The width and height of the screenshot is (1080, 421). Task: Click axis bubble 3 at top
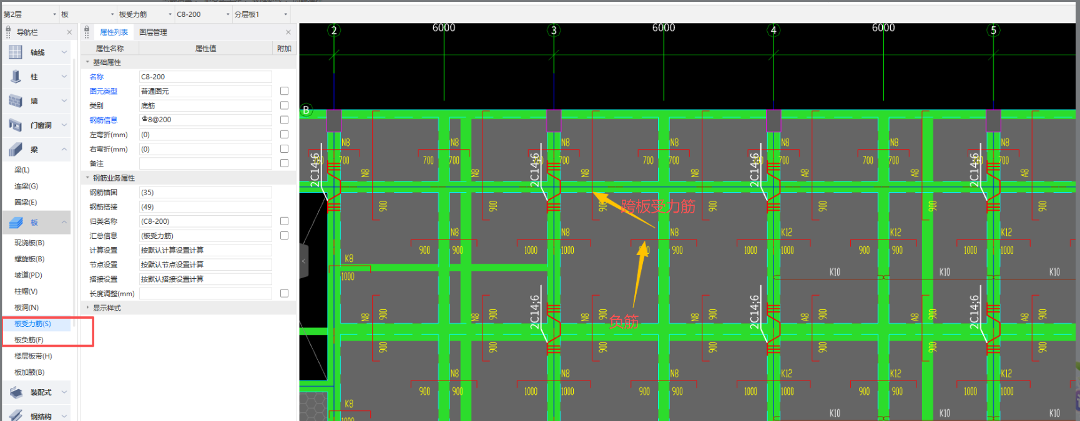554,30
